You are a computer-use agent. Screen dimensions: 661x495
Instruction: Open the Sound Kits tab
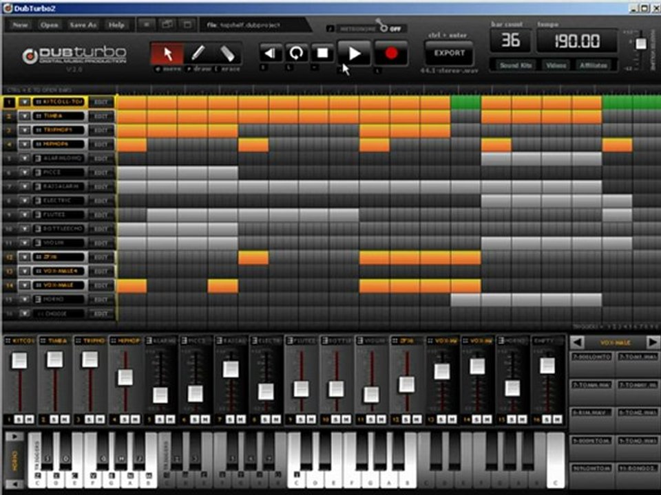516,65
